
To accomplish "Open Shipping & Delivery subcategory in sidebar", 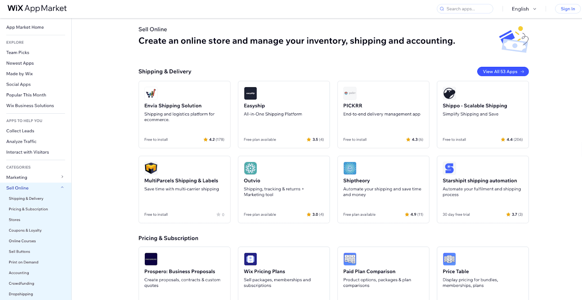I will 26,199.
